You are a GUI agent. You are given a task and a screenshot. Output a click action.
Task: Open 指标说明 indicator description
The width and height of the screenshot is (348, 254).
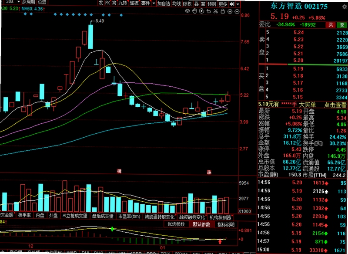coord(226,224)
